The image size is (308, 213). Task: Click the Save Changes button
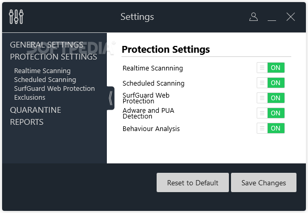coord(263,183)
